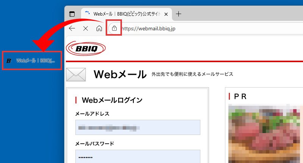Click the large Webメール page heading
This screenshot has height=163, width=303.
pos(120,75)
